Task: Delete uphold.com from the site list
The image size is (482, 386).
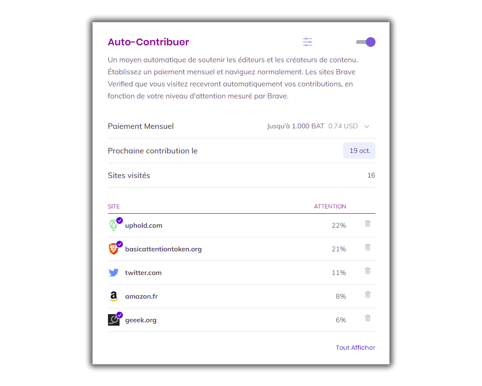Action: point(368,223)
